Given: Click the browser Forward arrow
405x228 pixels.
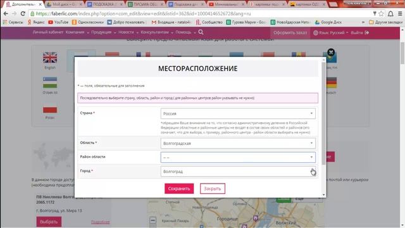Looking at the screenshot, I should click(x=14, y=14).
